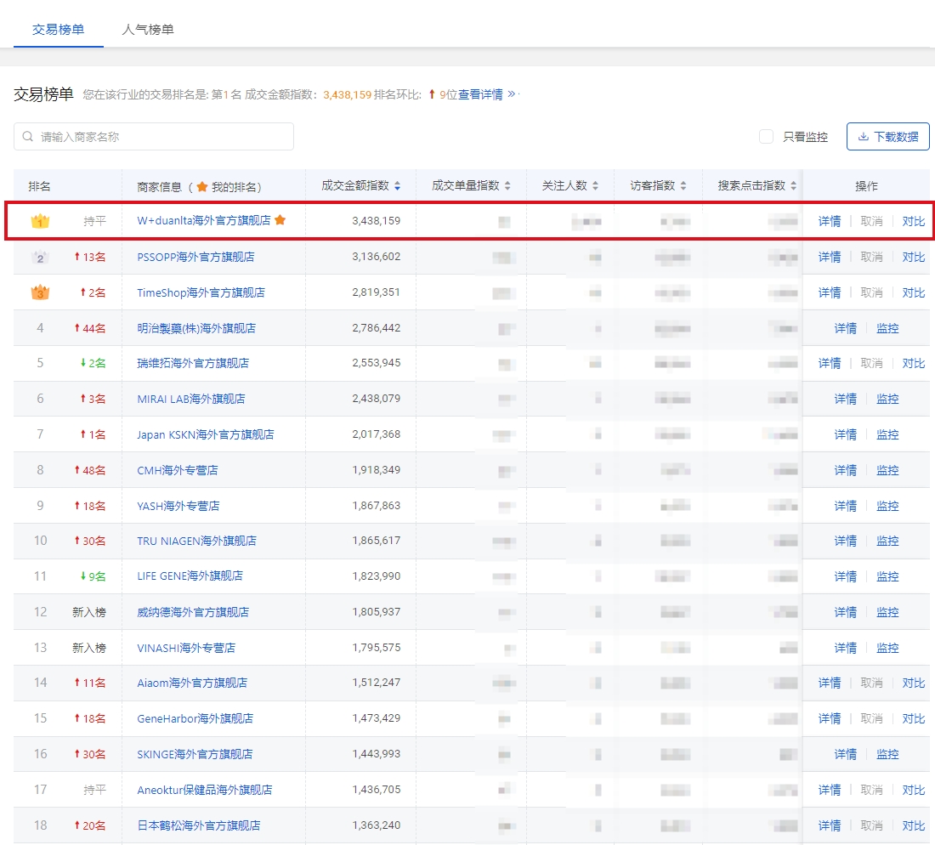Open W+duanlta海外官方旗舰店 store link

[x=204, y=221]
